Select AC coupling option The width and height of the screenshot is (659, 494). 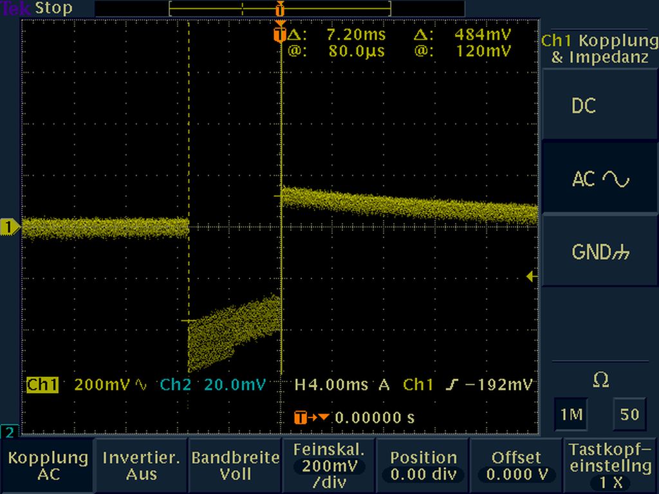point(600,179)
